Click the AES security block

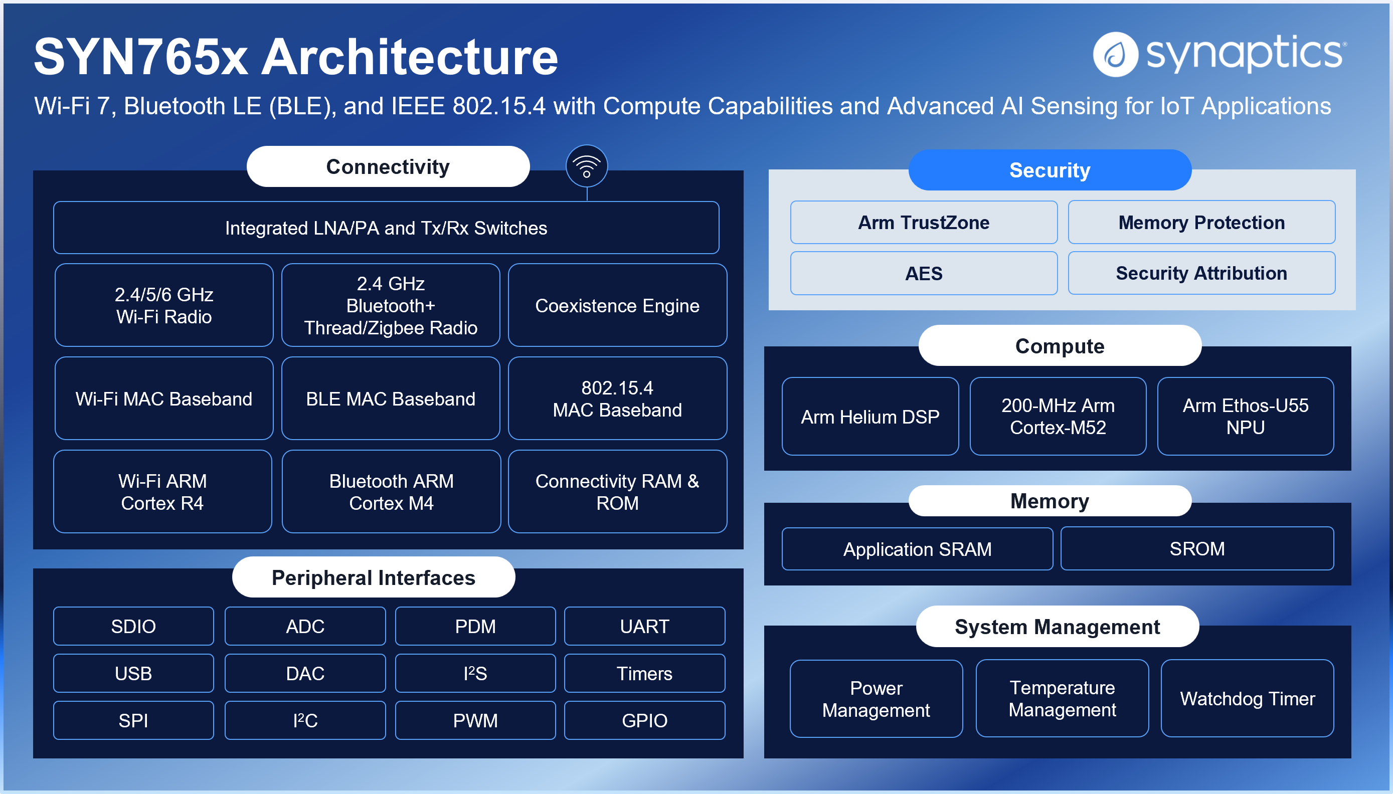tap(923, 273)
